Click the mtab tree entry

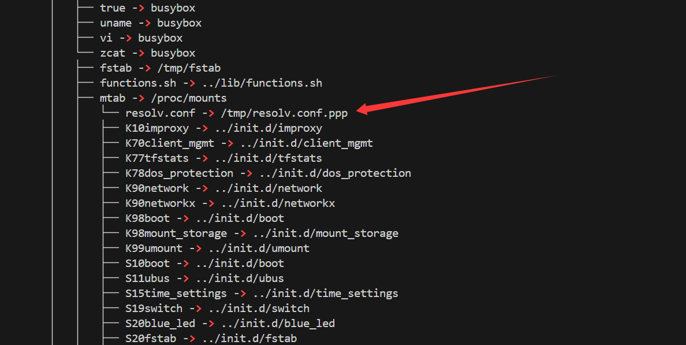113,98
